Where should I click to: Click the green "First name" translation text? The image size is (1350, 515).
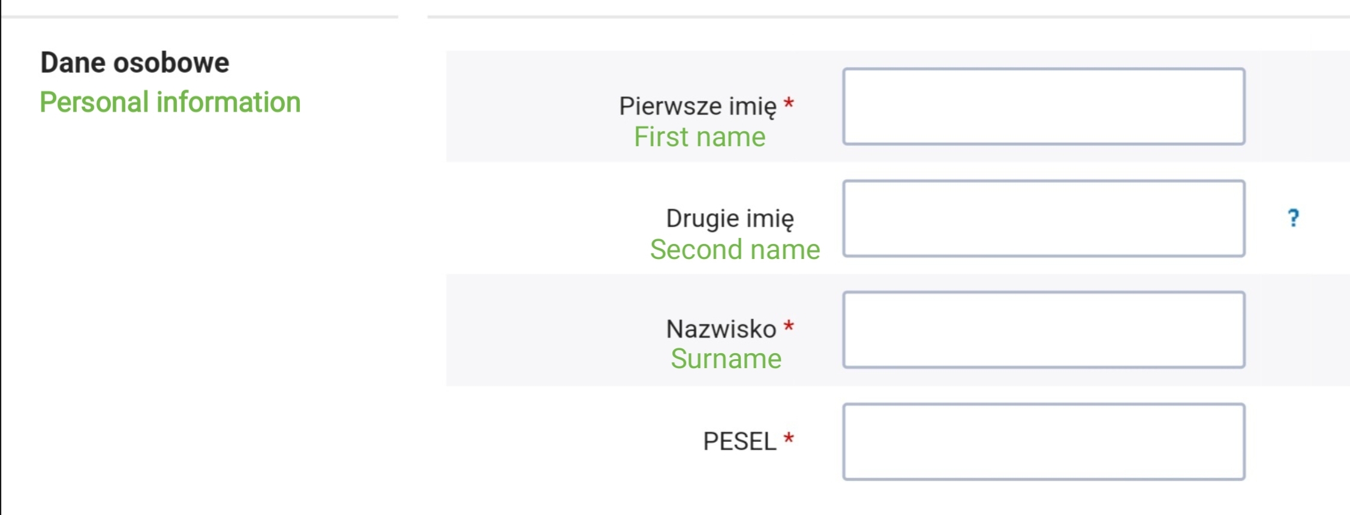point(700,137)
